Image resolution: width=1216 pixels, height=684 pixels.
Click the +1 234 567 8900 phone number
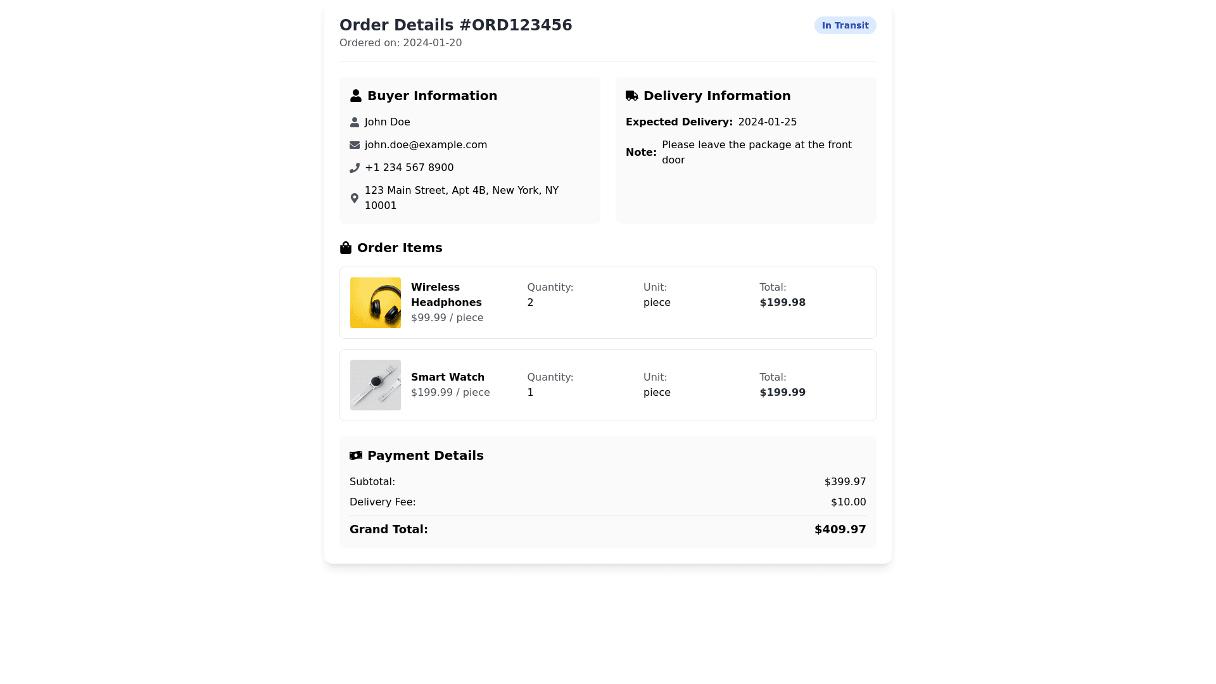click(409, 168)
